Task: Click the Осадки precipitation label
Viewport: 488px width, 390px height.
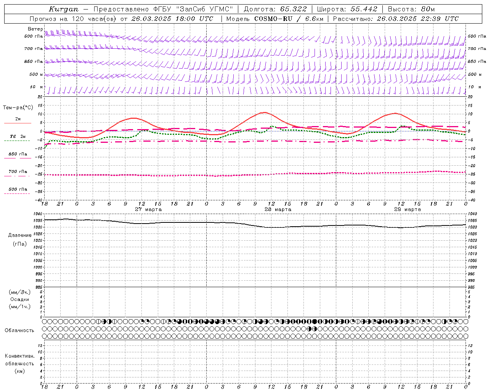Action: (20, 299)
